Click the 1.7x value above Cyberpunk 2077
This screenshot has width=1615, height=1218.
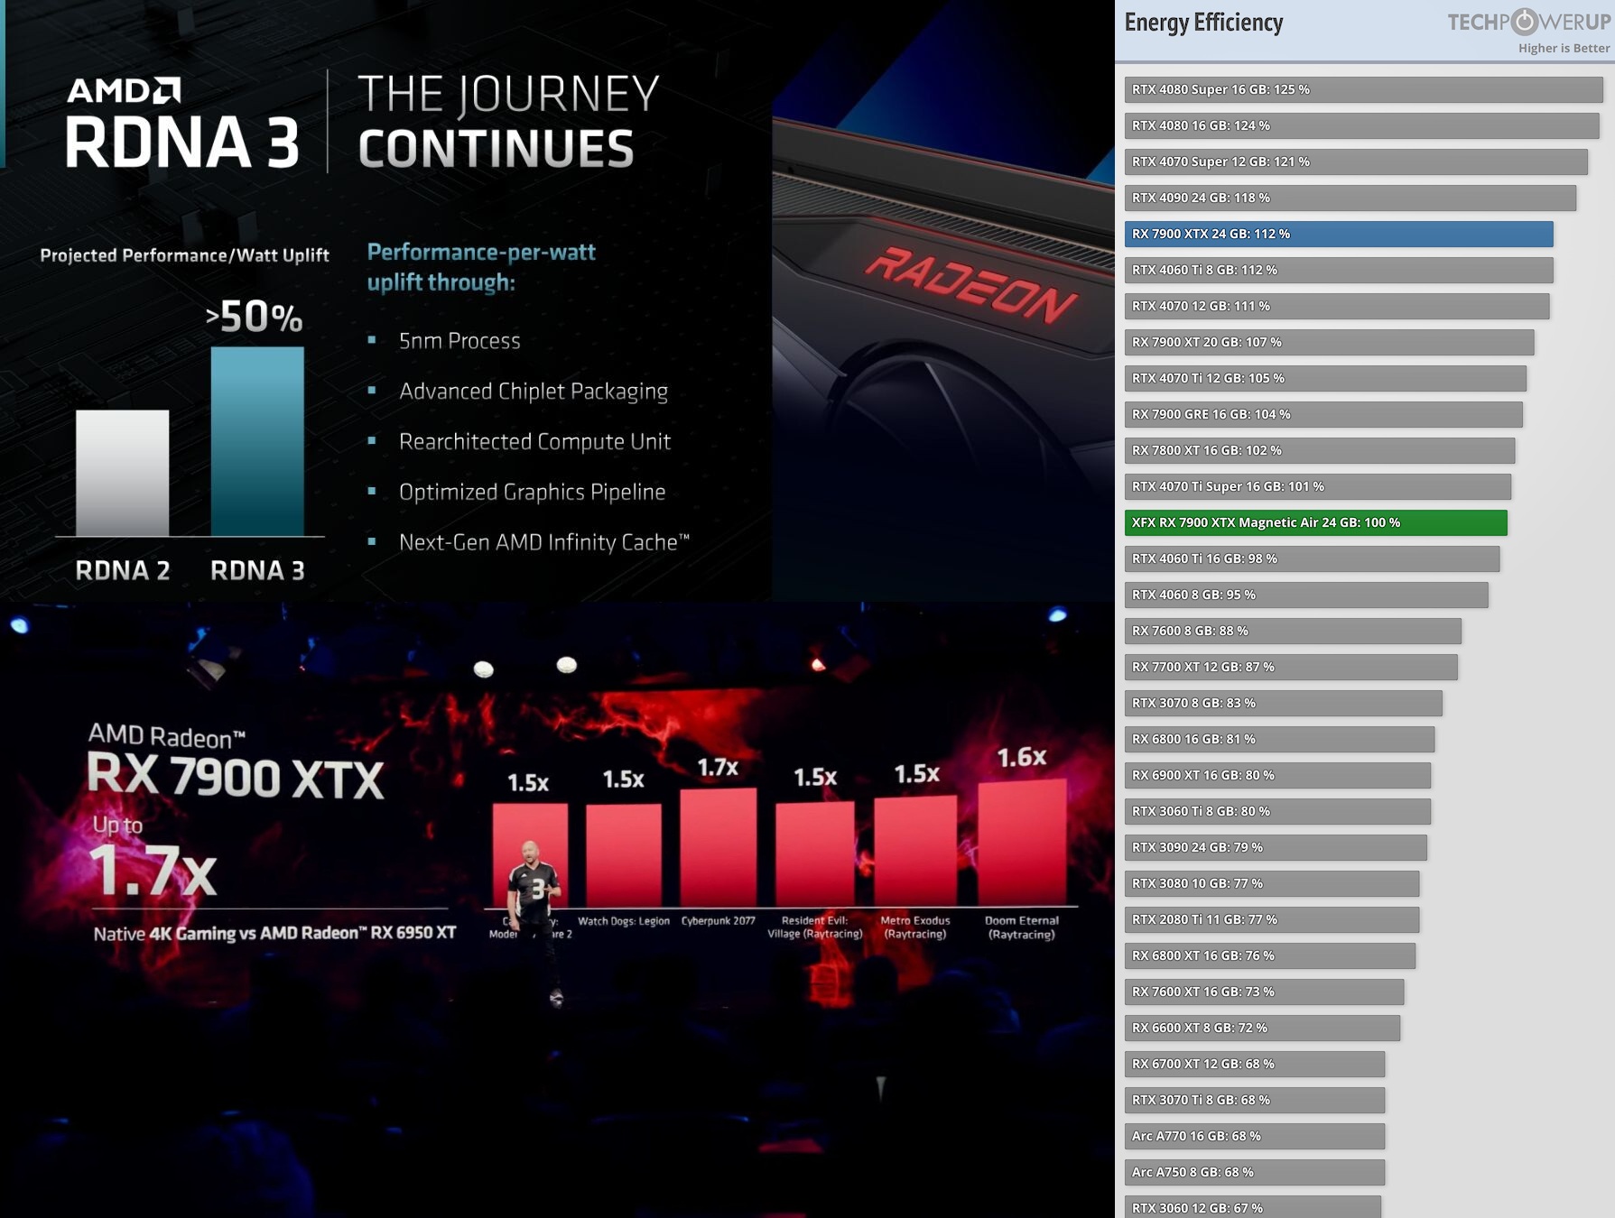pyautogui.click(x=718, y=768)
